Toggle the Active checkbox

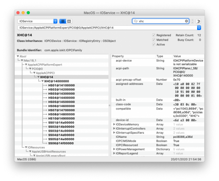tap(154, 44)
